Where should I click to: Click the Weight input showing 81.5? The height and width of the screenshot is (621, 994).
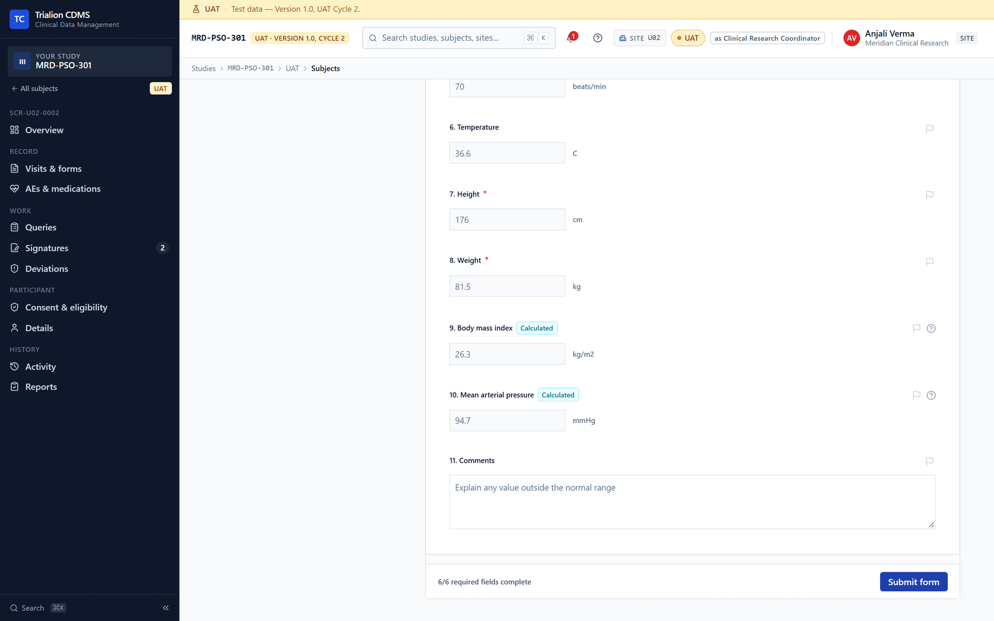tap(507, 286)
